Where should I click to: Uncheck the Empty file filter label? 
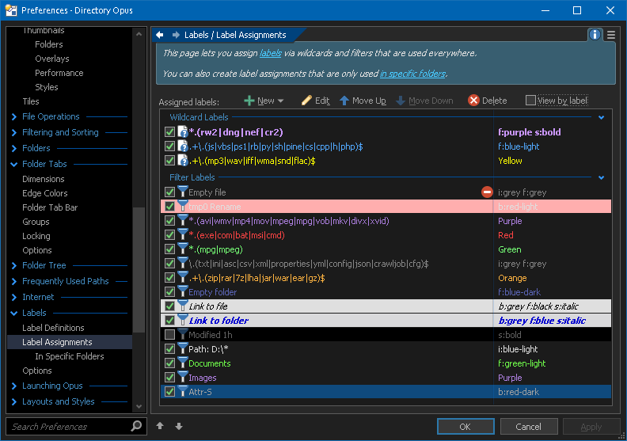click(x=169, y=192)
